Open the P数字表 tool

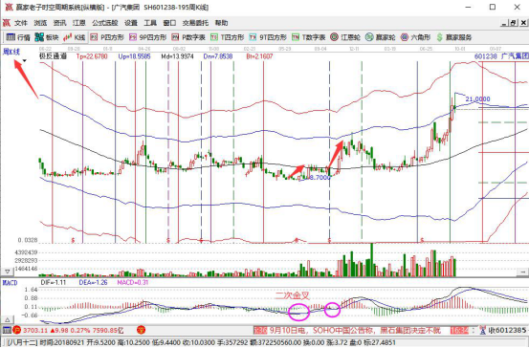pos(188,37)
